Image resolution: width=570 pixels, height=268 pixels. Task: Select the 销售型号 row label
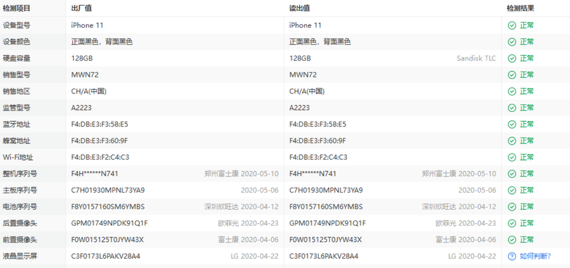[x=16, y=75]
